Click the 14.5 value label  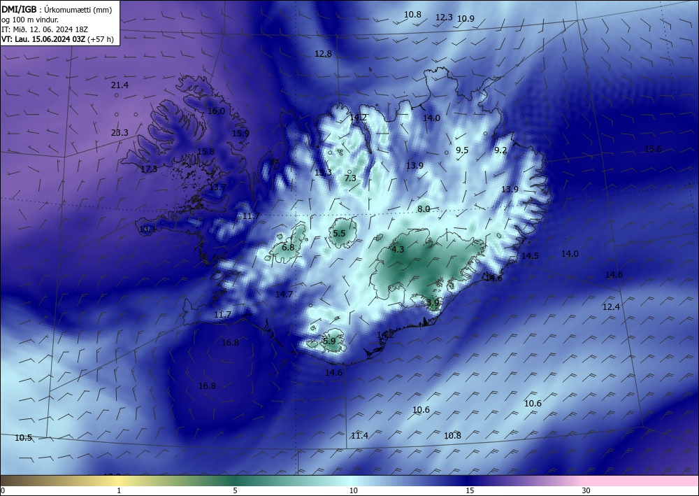[x=530, y=255]
